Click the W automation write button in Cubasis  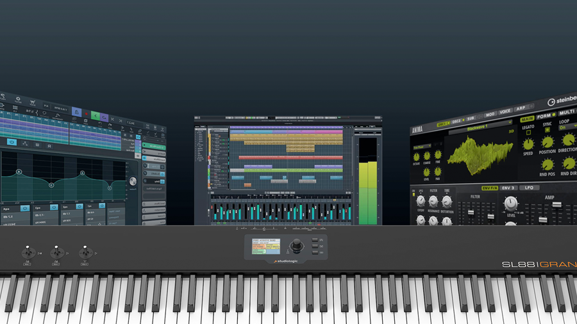(x=38, y=145)
